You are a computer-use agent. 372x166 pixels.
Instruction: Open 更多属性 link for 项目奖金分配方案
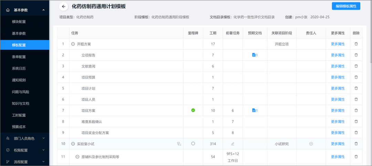tap(338, 133)
